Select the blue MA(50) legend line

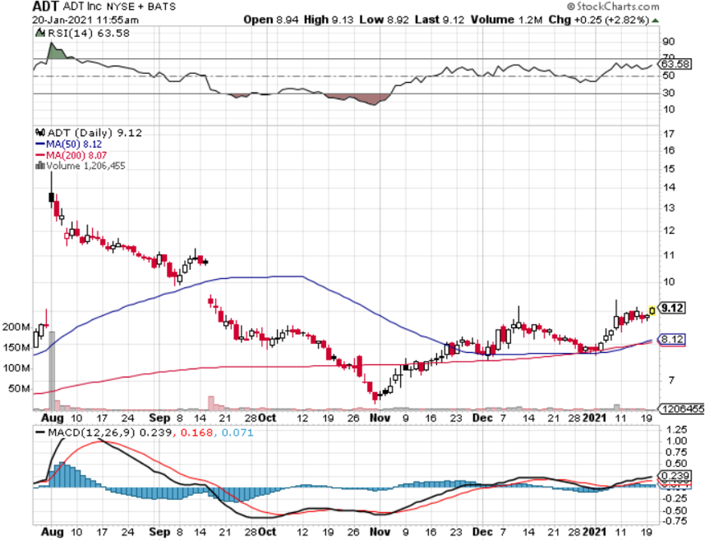click(x=42, y=143)
